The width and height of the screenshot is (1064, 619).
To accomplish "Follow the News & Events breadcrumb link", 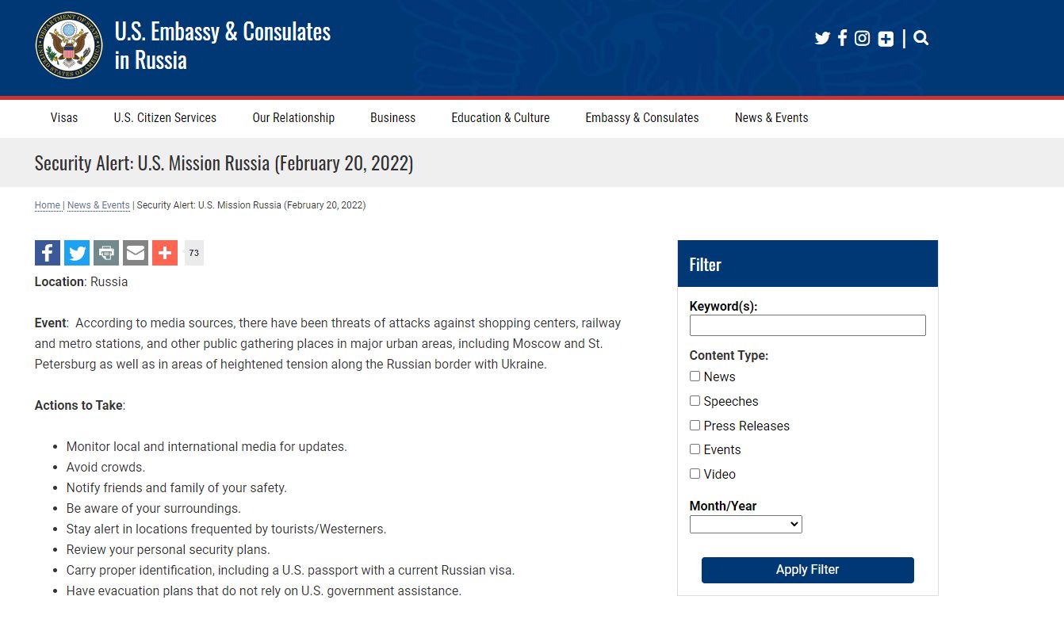I will (x=98, y=205).
